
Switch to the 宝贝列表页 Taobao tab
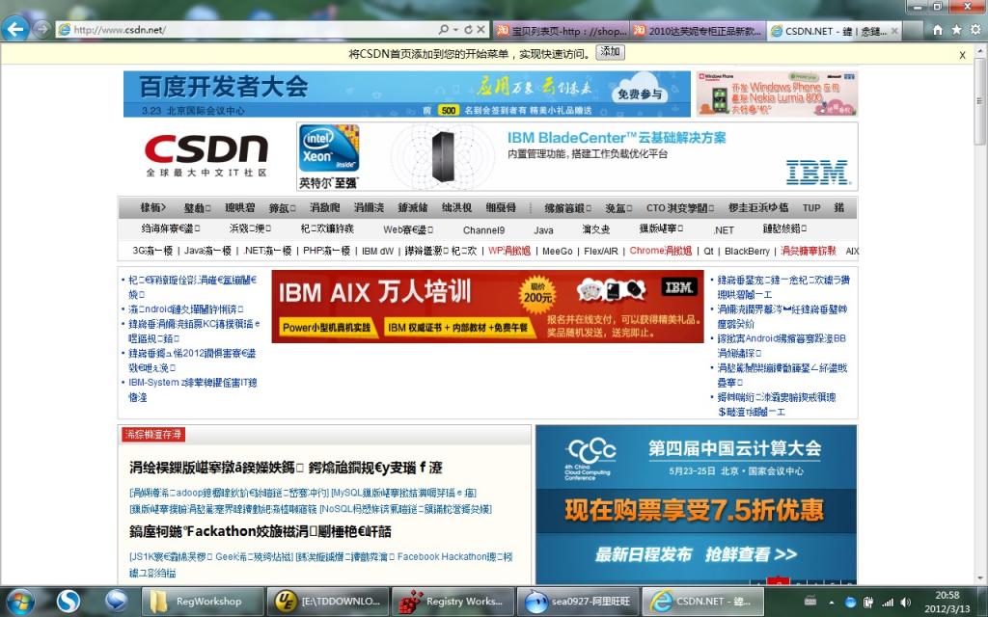[563, 30]
